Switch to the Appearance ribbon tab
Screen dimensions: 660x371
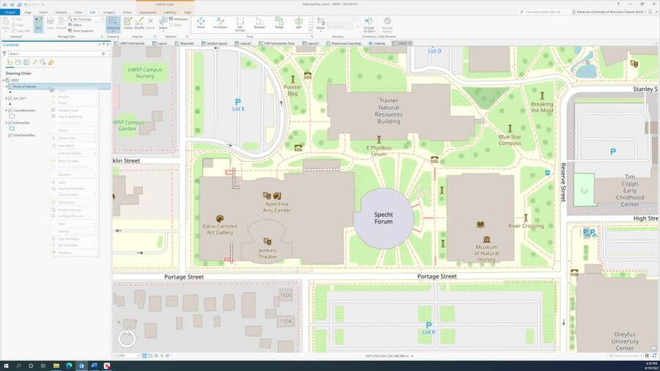tap(147, 12)
